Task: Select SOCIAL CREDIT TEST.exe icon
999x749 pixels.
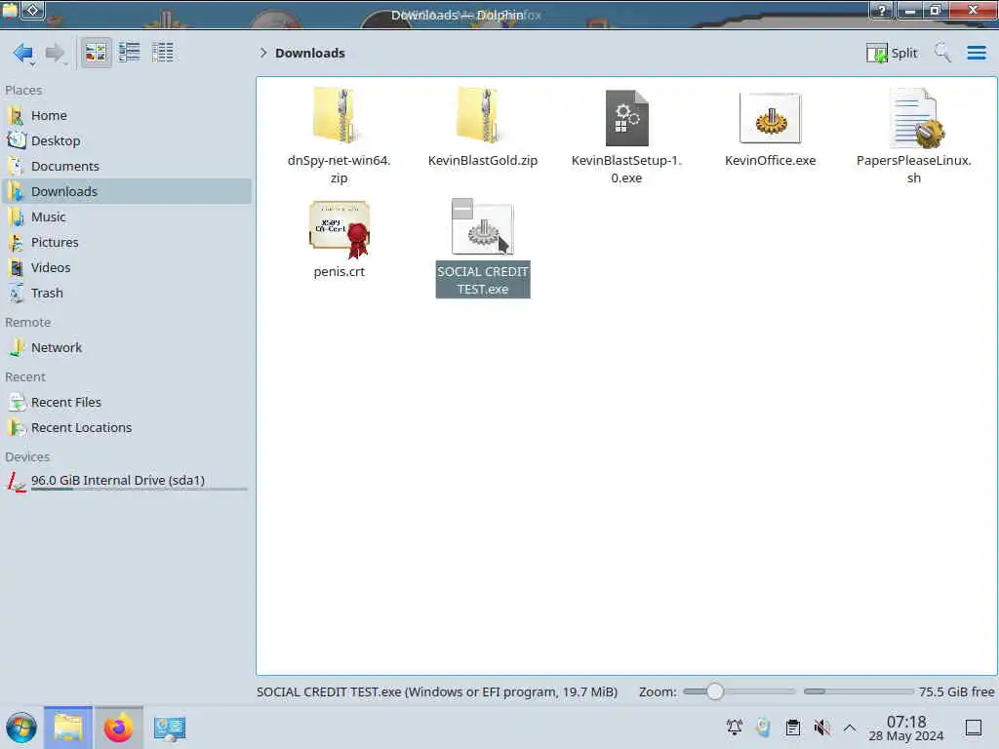Action: point(482,229)
